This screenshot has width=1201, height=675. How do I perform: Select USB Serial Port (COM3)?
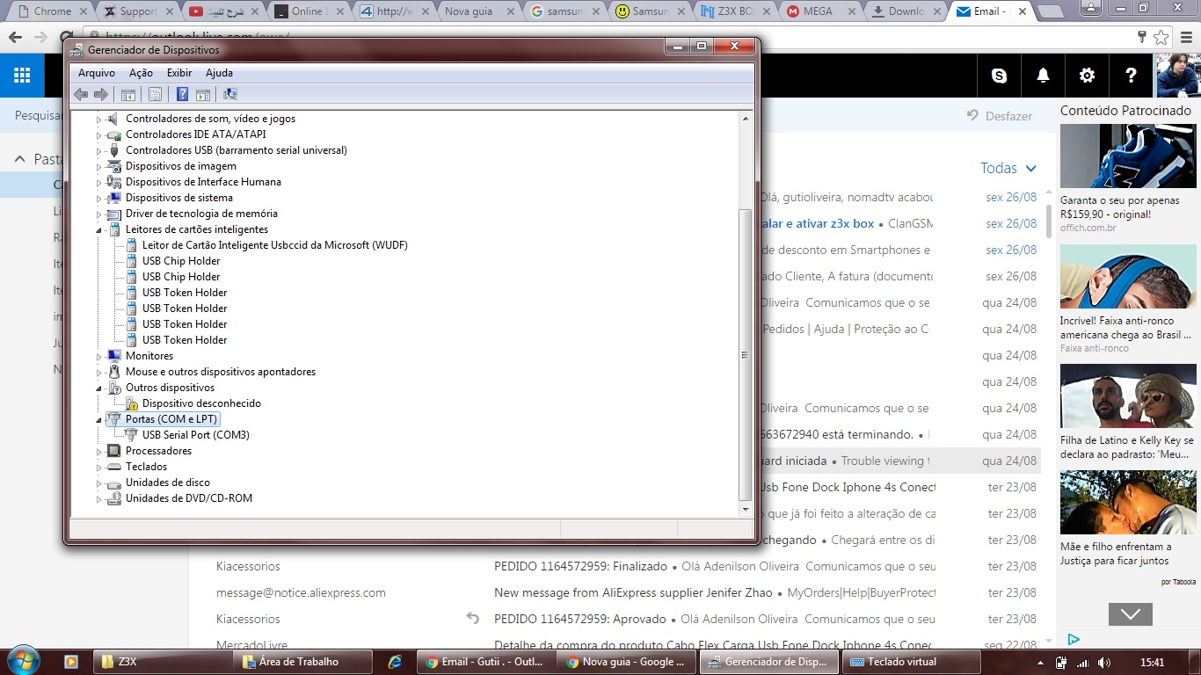click(196, 435)
